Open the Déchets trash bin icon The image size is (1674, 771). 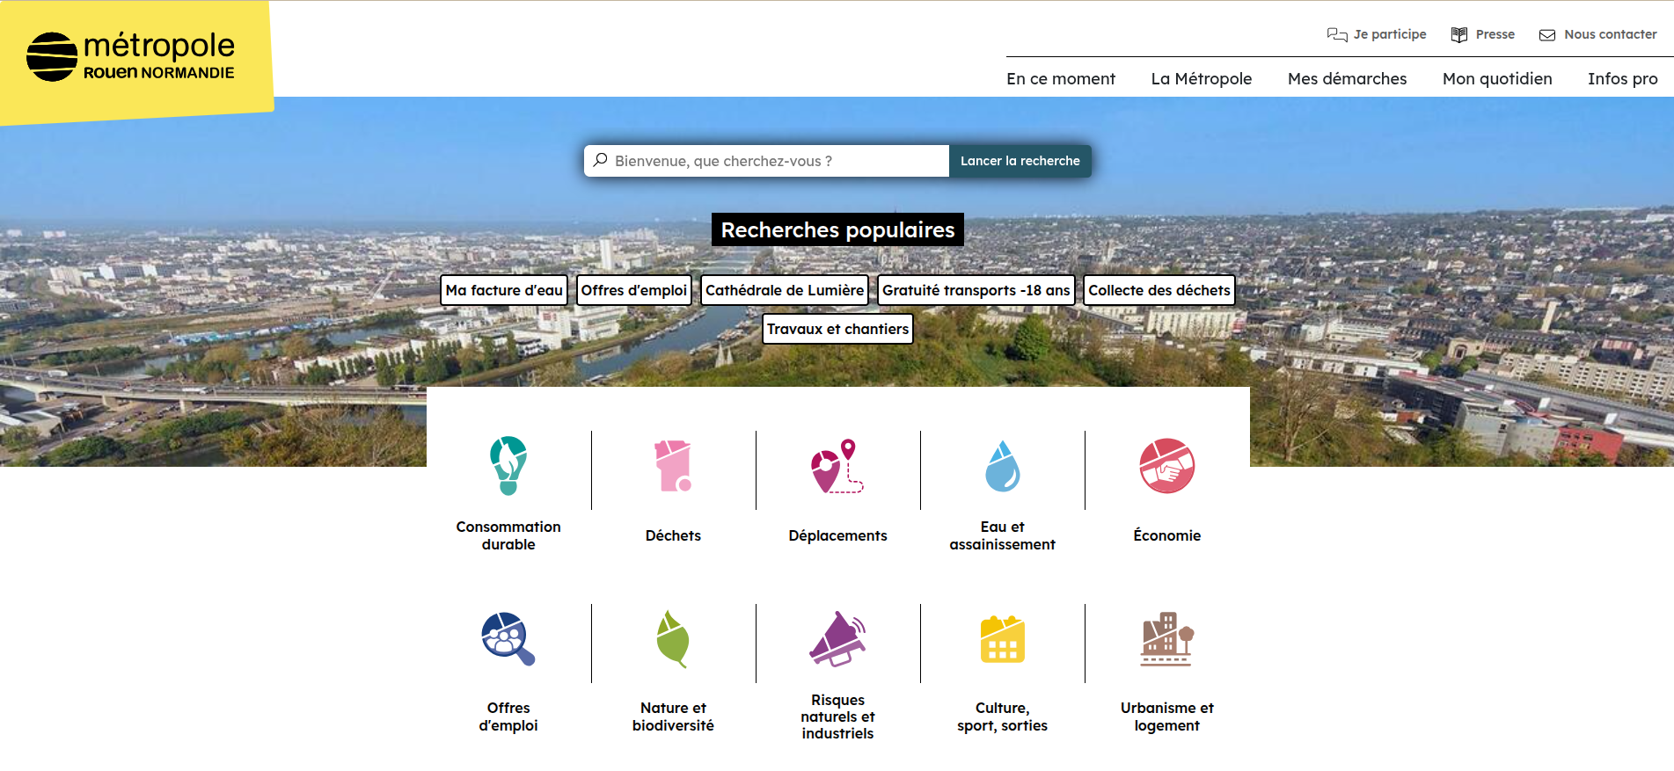(x=673, y=466)
